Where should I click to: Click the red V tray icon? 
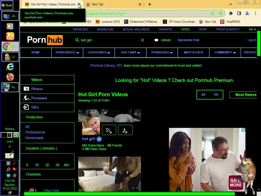pos(14,163)
